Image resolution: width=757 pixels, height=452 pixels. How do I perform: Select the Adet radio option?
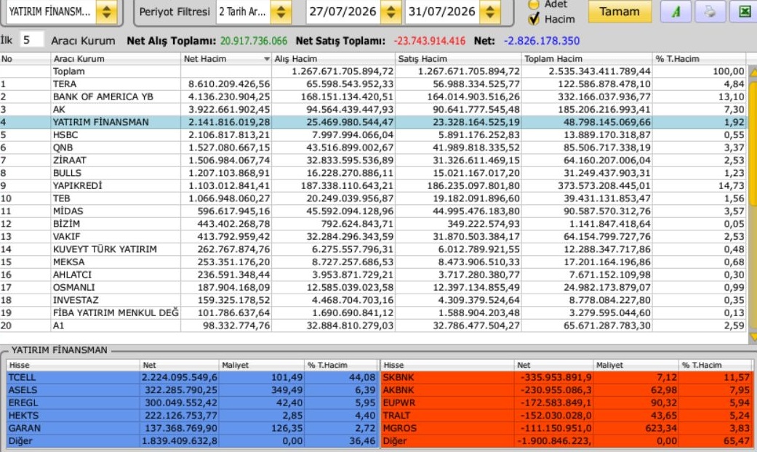pos(534,4)
